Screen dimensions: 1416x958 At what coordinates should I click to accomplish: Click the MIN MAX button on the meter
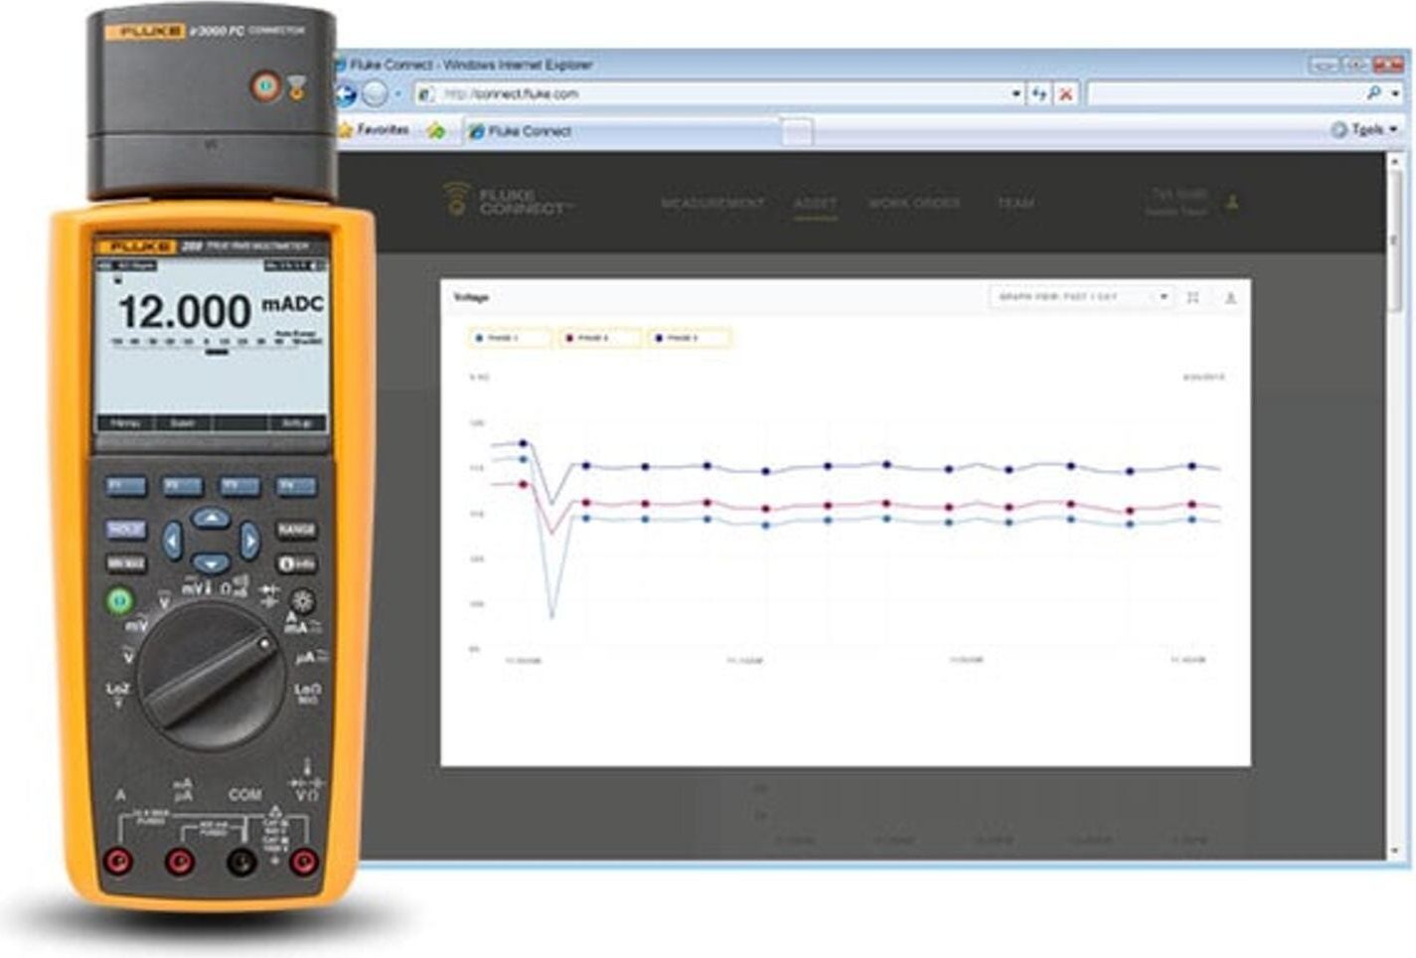pyautogui.click(x=126, y=563)
